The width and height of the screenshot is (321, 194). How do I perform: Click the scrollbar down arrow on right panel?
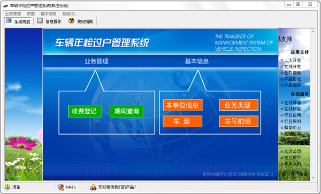coord(313,178)
